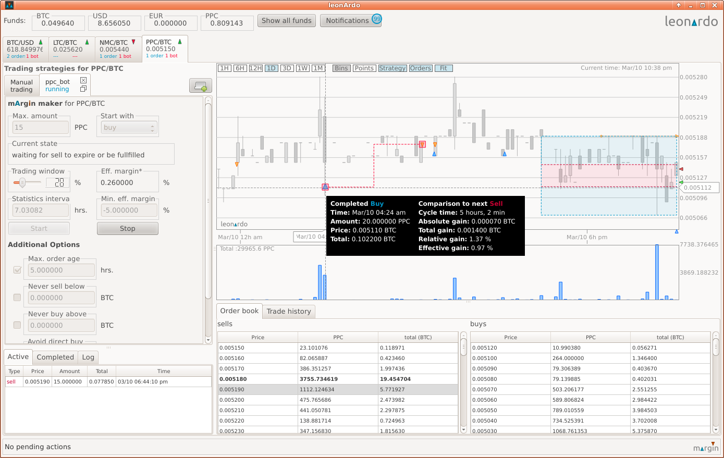Select sells row with price 0.005180
This screenshot has height=458, width=724.
tap(338, 379)
